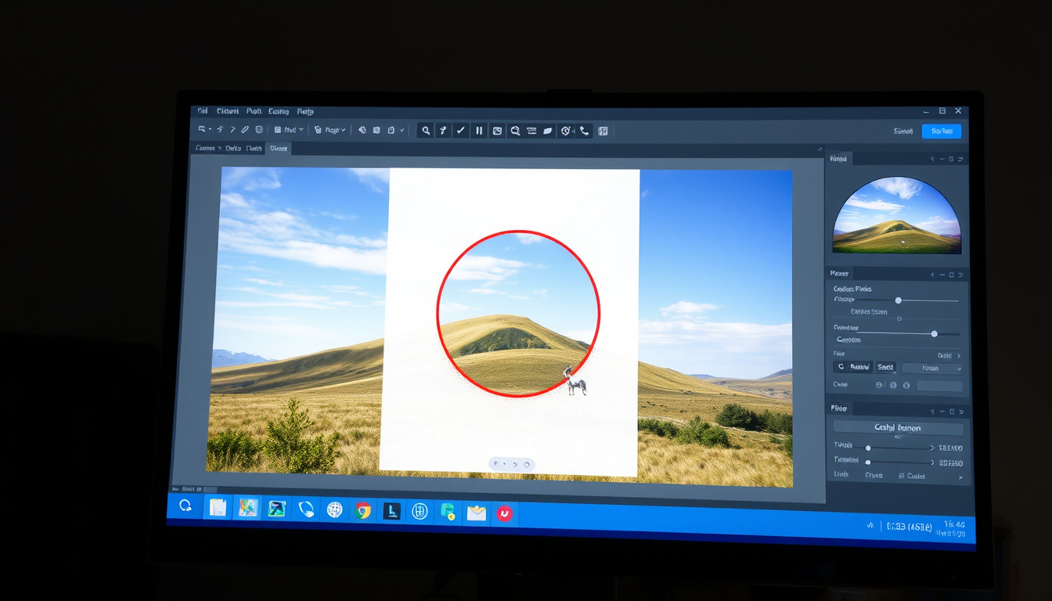Open the globe browser icon in taskbar
The height and width of the screenshot is (601, 1052).
pos(334,510)
